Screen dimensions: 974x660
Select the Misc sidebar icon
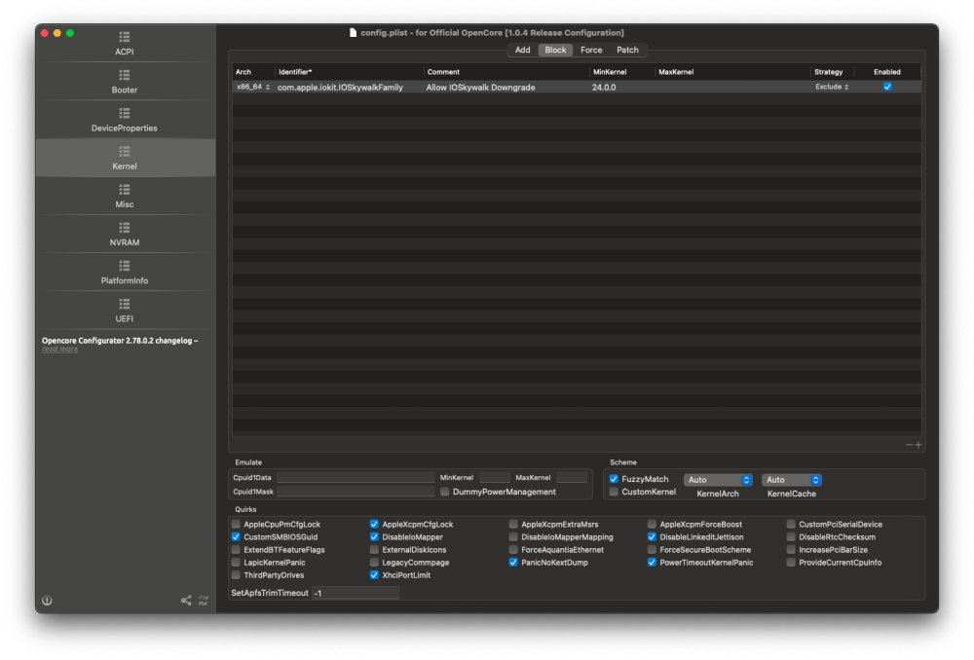125,190
